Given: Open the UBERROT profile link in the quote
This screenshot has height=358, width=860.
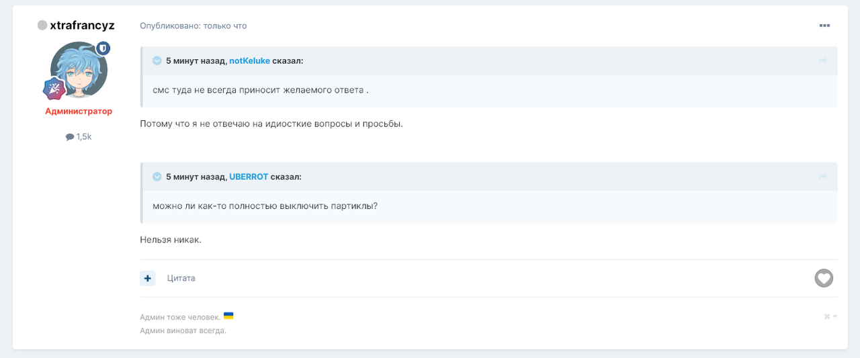Looking at the screenshot, I should coord(249,177).
